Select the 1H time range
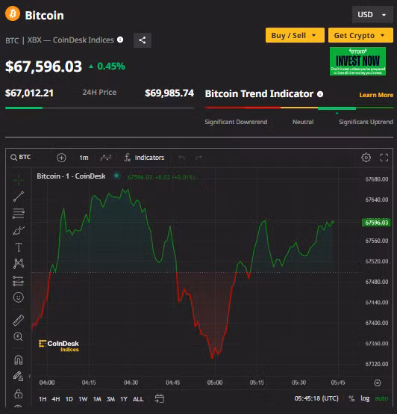Screen dimensions: 397x414 (43, 399)
